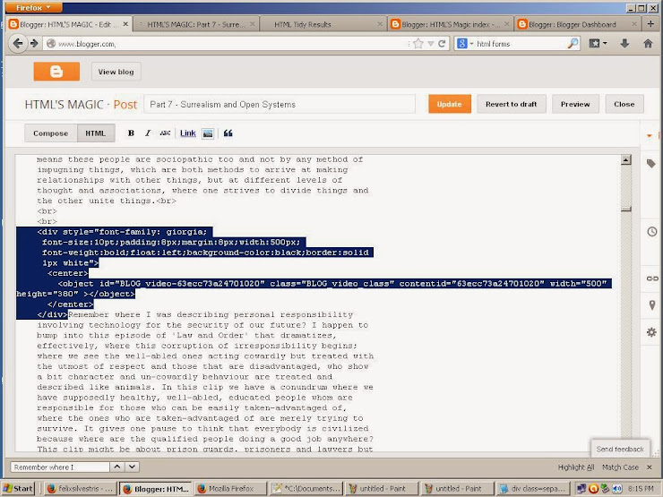The image size is (663, 497).
Task: Click the Preview button
Action: [575, 104]
